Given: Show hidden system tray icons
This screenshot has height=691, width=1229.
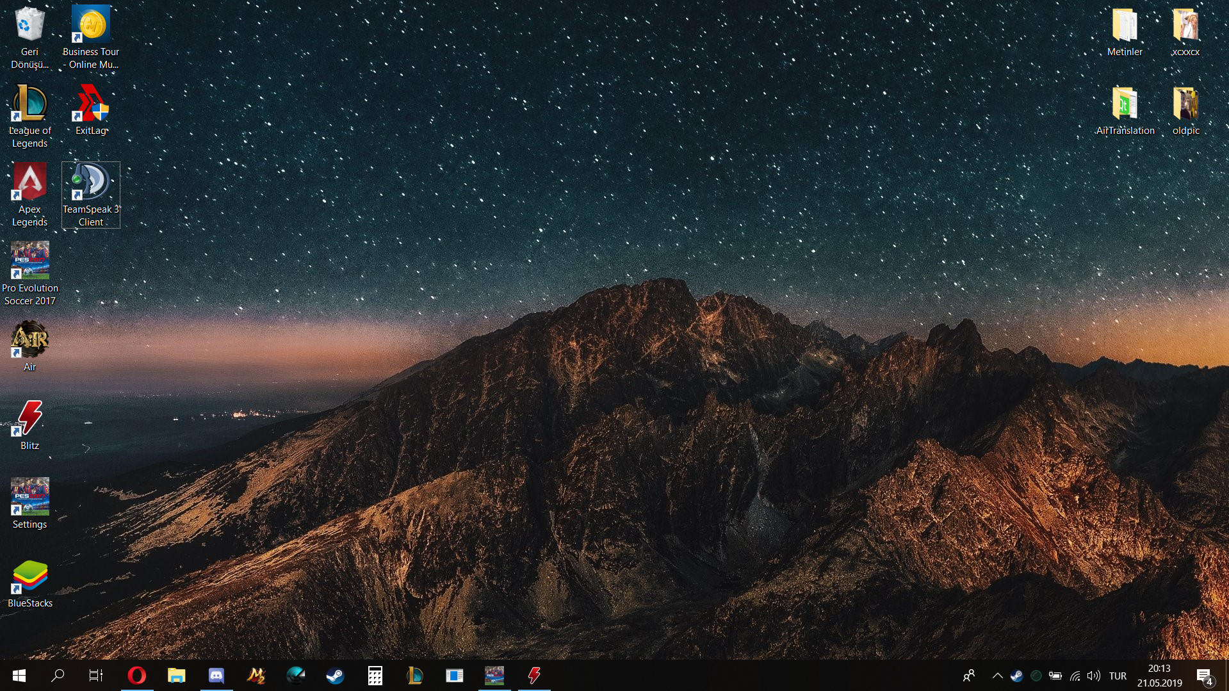Looking at the screenshot, I should [997, 676].
